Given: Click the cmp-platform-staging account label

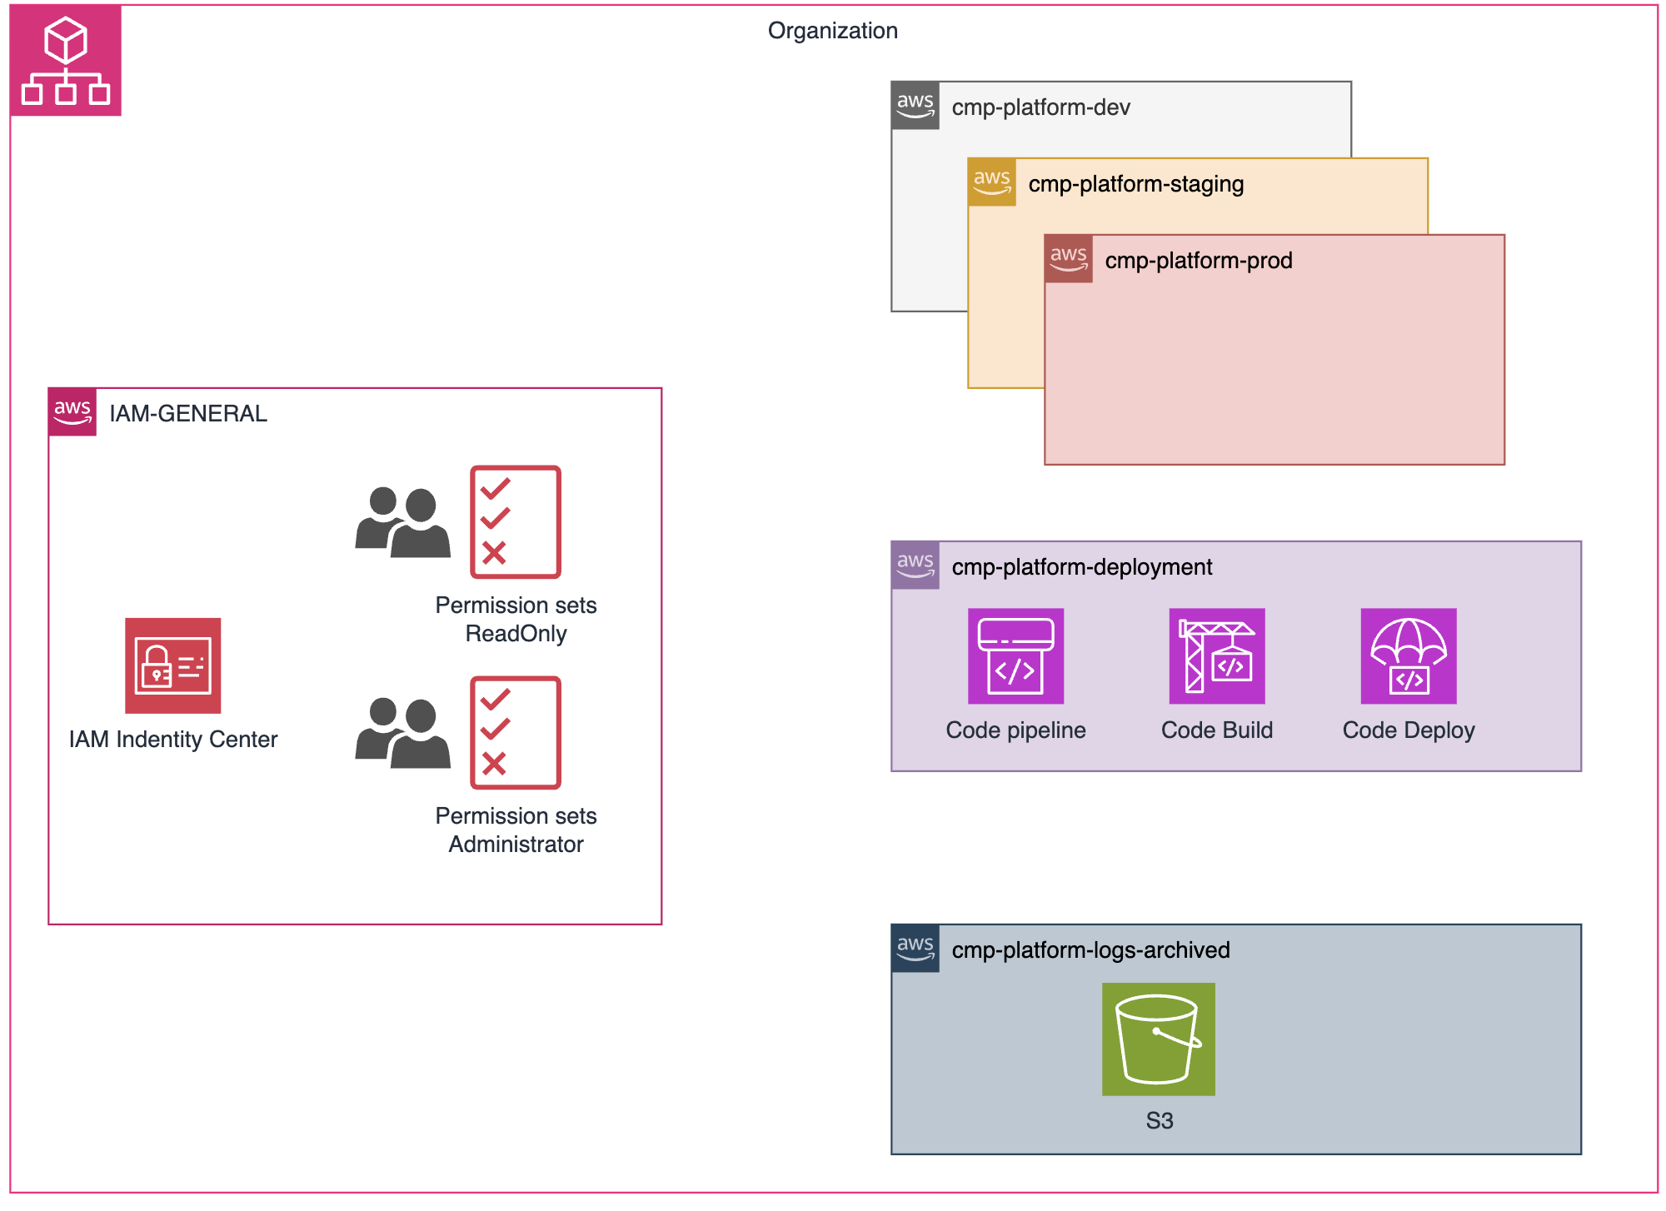Looking at the screenshot, I should pyautogui.click(x=1135, y=184).
